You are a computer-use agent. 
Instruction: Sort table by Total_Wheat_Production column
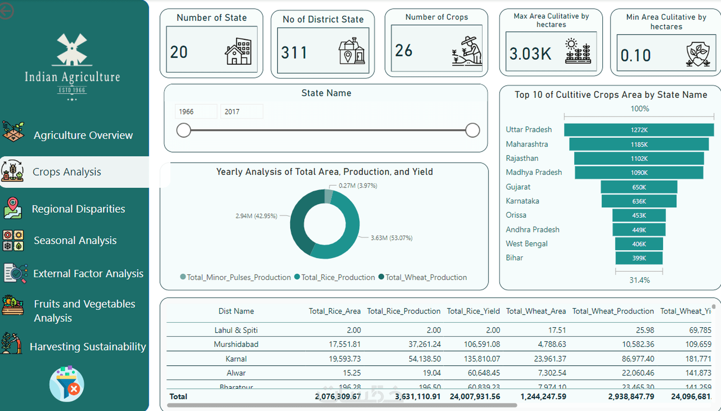tap(613, 311)
